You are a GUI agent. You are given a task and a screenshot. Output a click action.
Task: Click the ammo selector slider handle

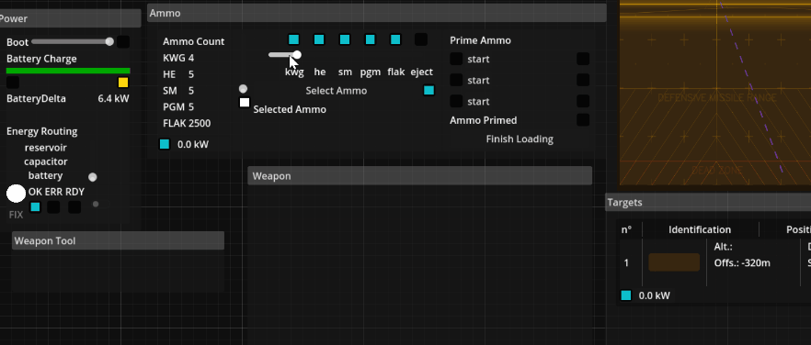click(x=297, y=55)
